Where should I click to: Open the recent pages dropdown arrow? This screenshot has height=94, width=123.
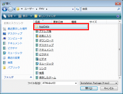(14, 9)
